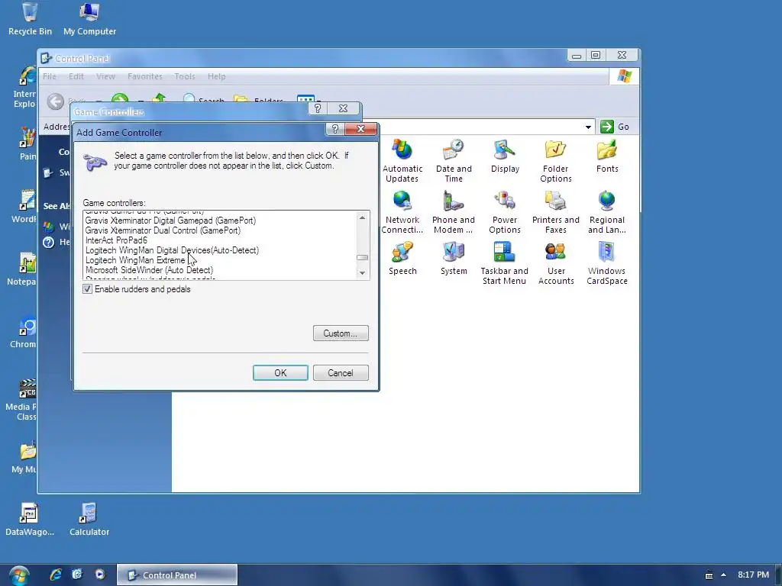Close the Add Game Controller dialog
This screenshot has height=586, width=782.
[x=360, y=129]
